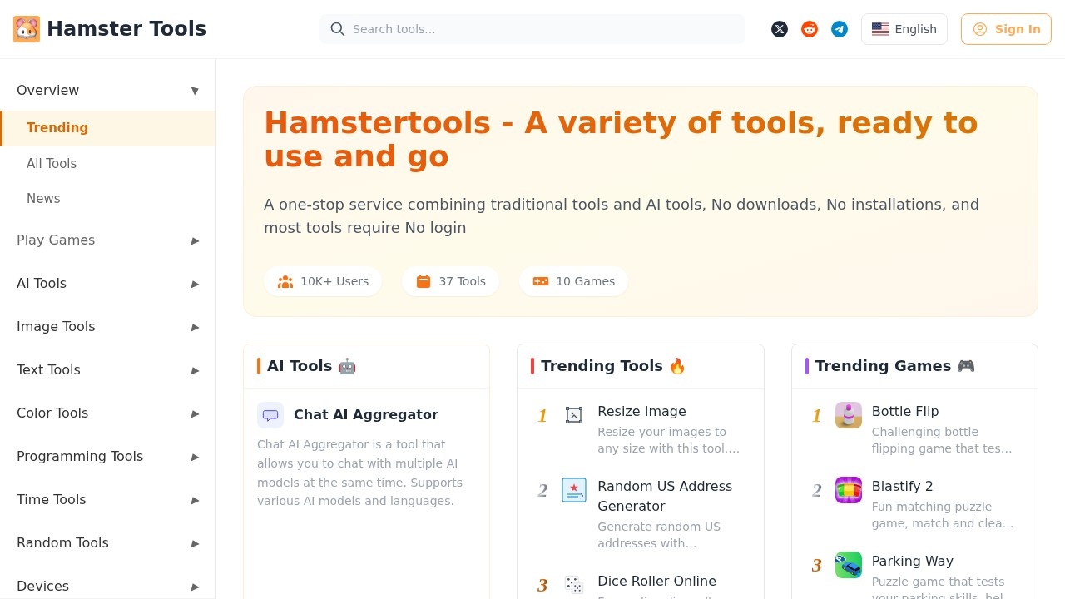Click the Sign In button
1065x599 pixels.
pyautogui.click(x=1006, y=29)
